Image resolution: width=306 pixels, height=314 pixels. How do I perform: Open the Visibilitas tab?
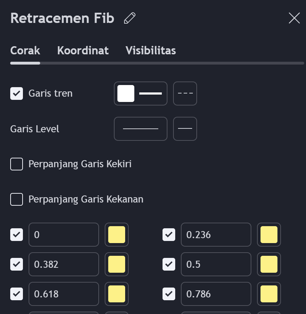pos(151,50)
